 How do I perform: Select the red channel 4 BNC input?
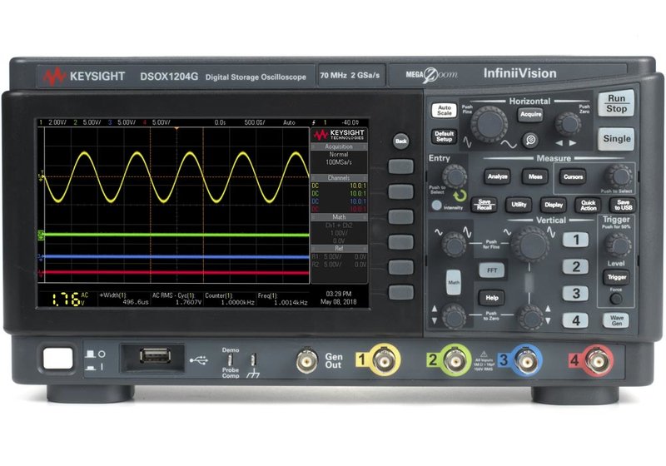[598, 361]
